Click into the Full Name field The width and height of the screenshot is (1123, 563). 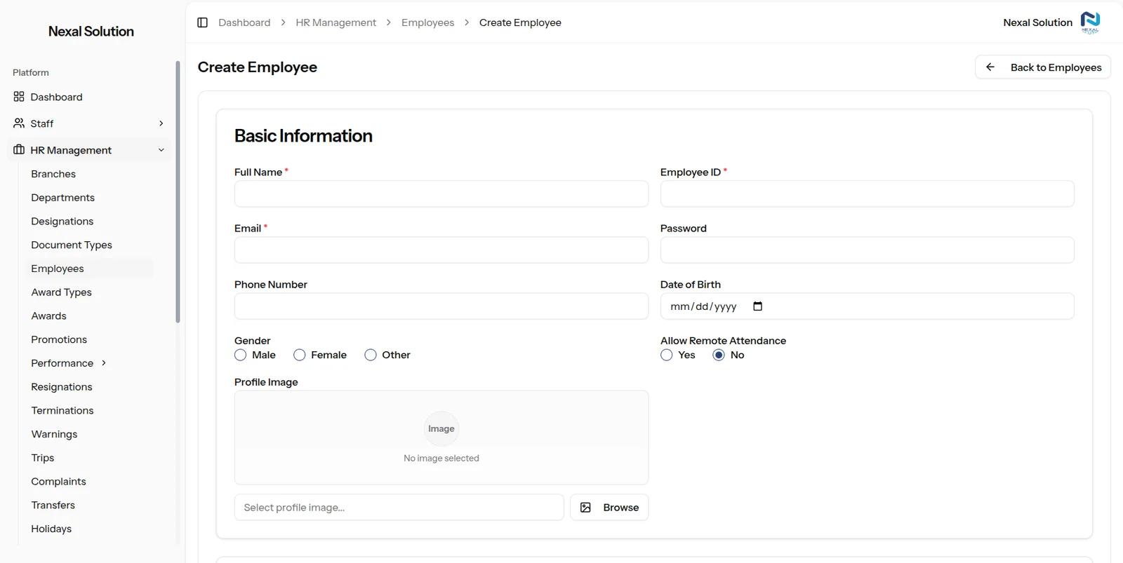[441, 194]
